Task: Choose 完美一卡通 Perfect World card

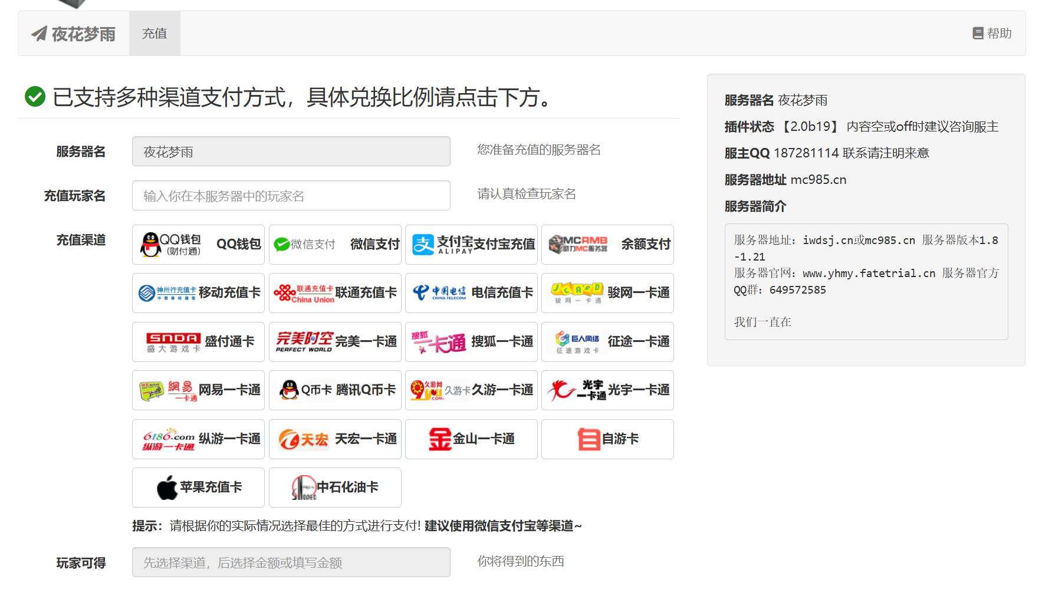Action: pyautogui.click(x=335, y=342)
